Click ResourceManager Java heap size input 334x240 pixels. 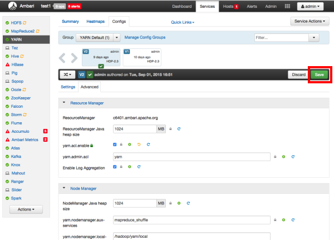point(135,129)
